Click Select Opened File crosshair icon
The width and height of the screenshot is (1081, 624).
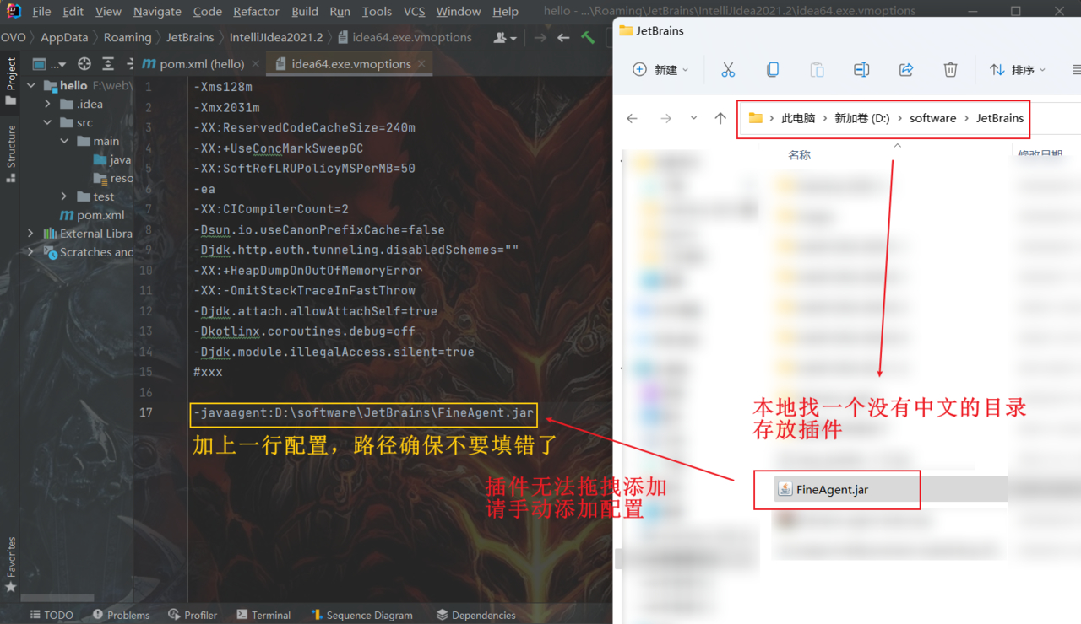pyautogui.click(x=84, y=64)
